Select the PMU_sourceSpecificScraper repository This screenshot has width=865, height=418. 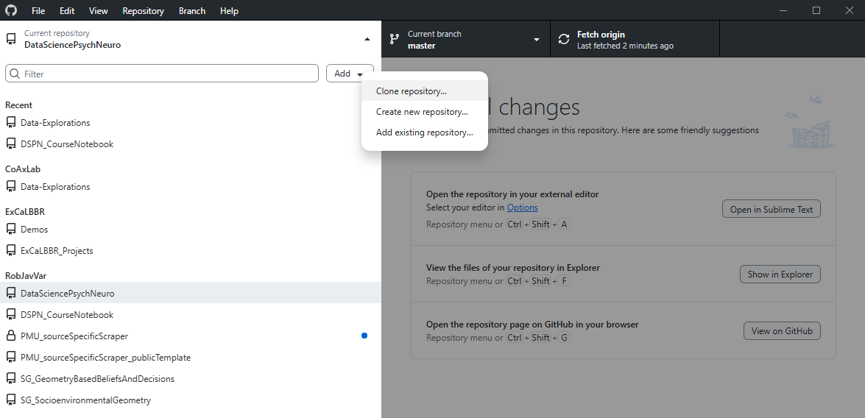191,336
